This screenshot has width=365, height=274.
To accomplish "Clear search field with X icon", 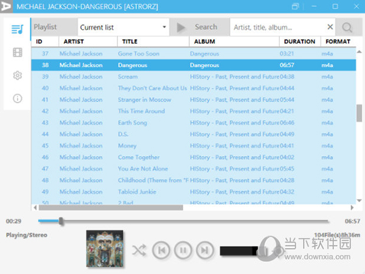I will click(x=330, y=27).
